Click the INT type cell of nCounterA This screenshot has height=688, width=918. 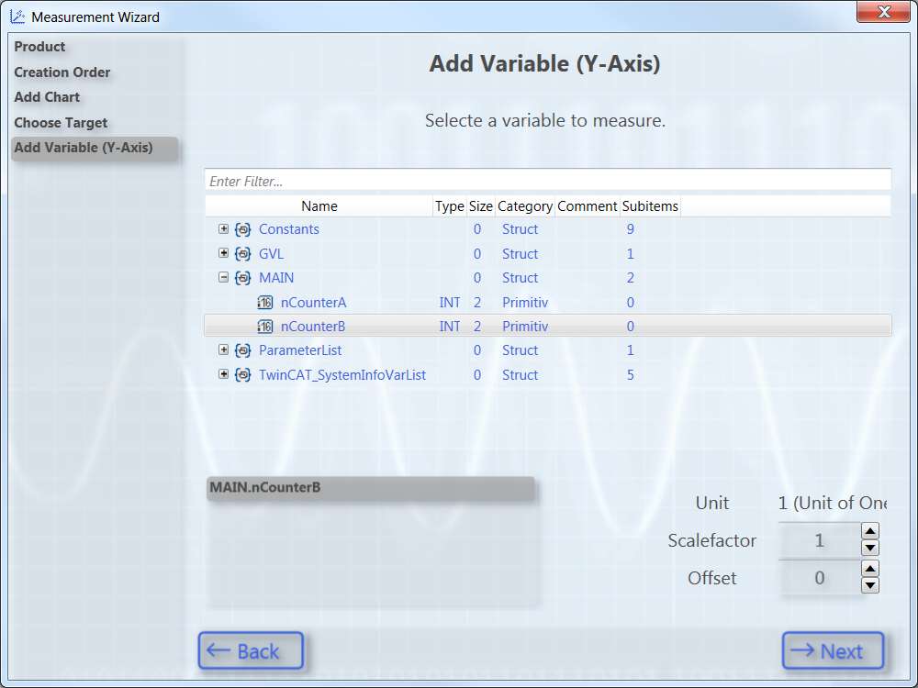450,303
